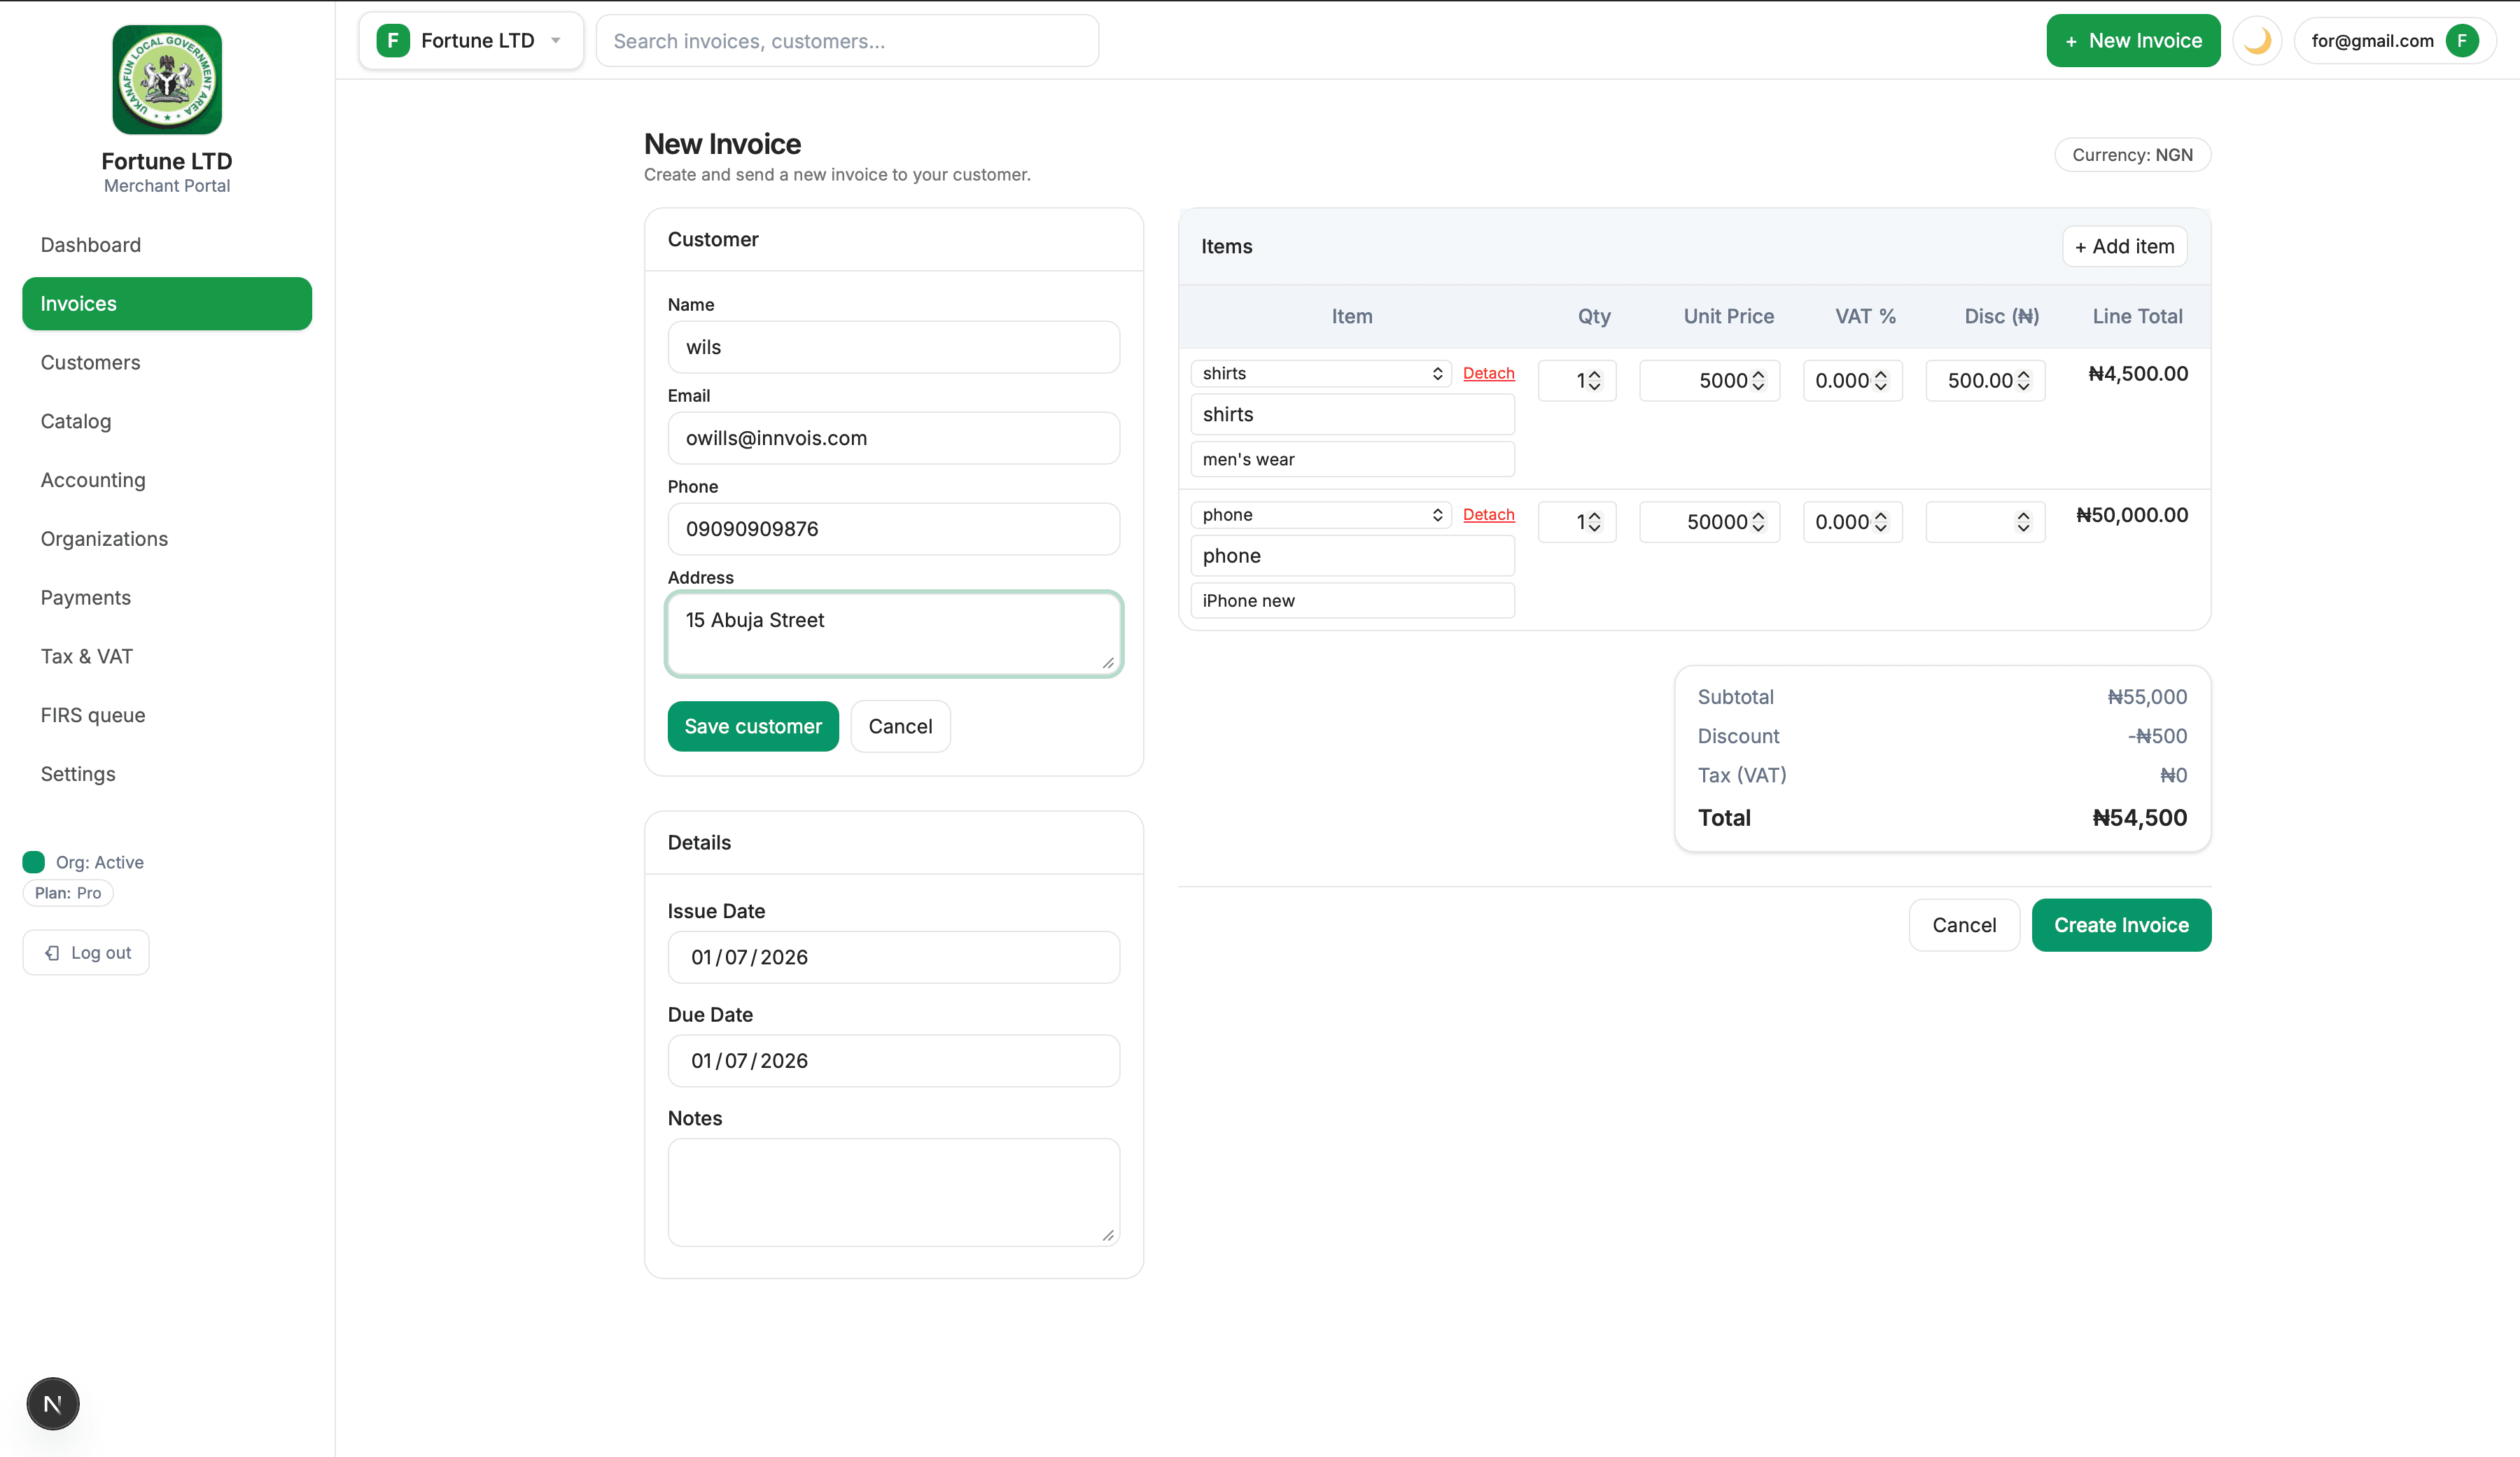Click the Fortune LTD coat-of-arms logo
Screen dimensions: 2520x1457
(166, 80)
